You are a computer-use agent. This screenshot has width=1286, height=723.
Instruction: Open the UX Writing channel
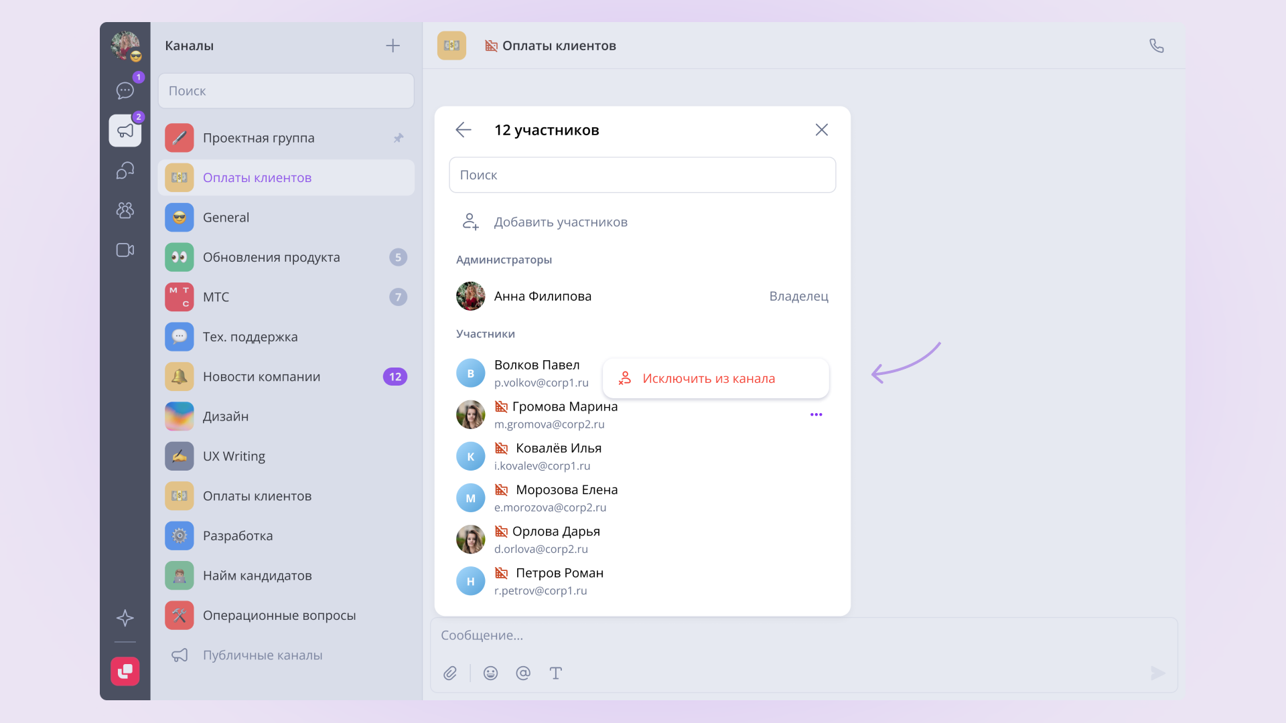286,456
